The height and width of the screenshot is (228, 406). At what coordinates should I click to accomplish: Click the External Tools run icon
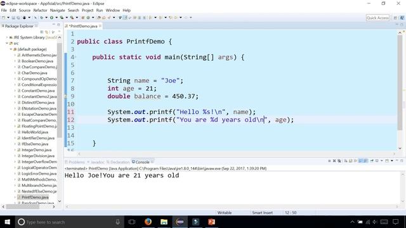tap(72, 18)
